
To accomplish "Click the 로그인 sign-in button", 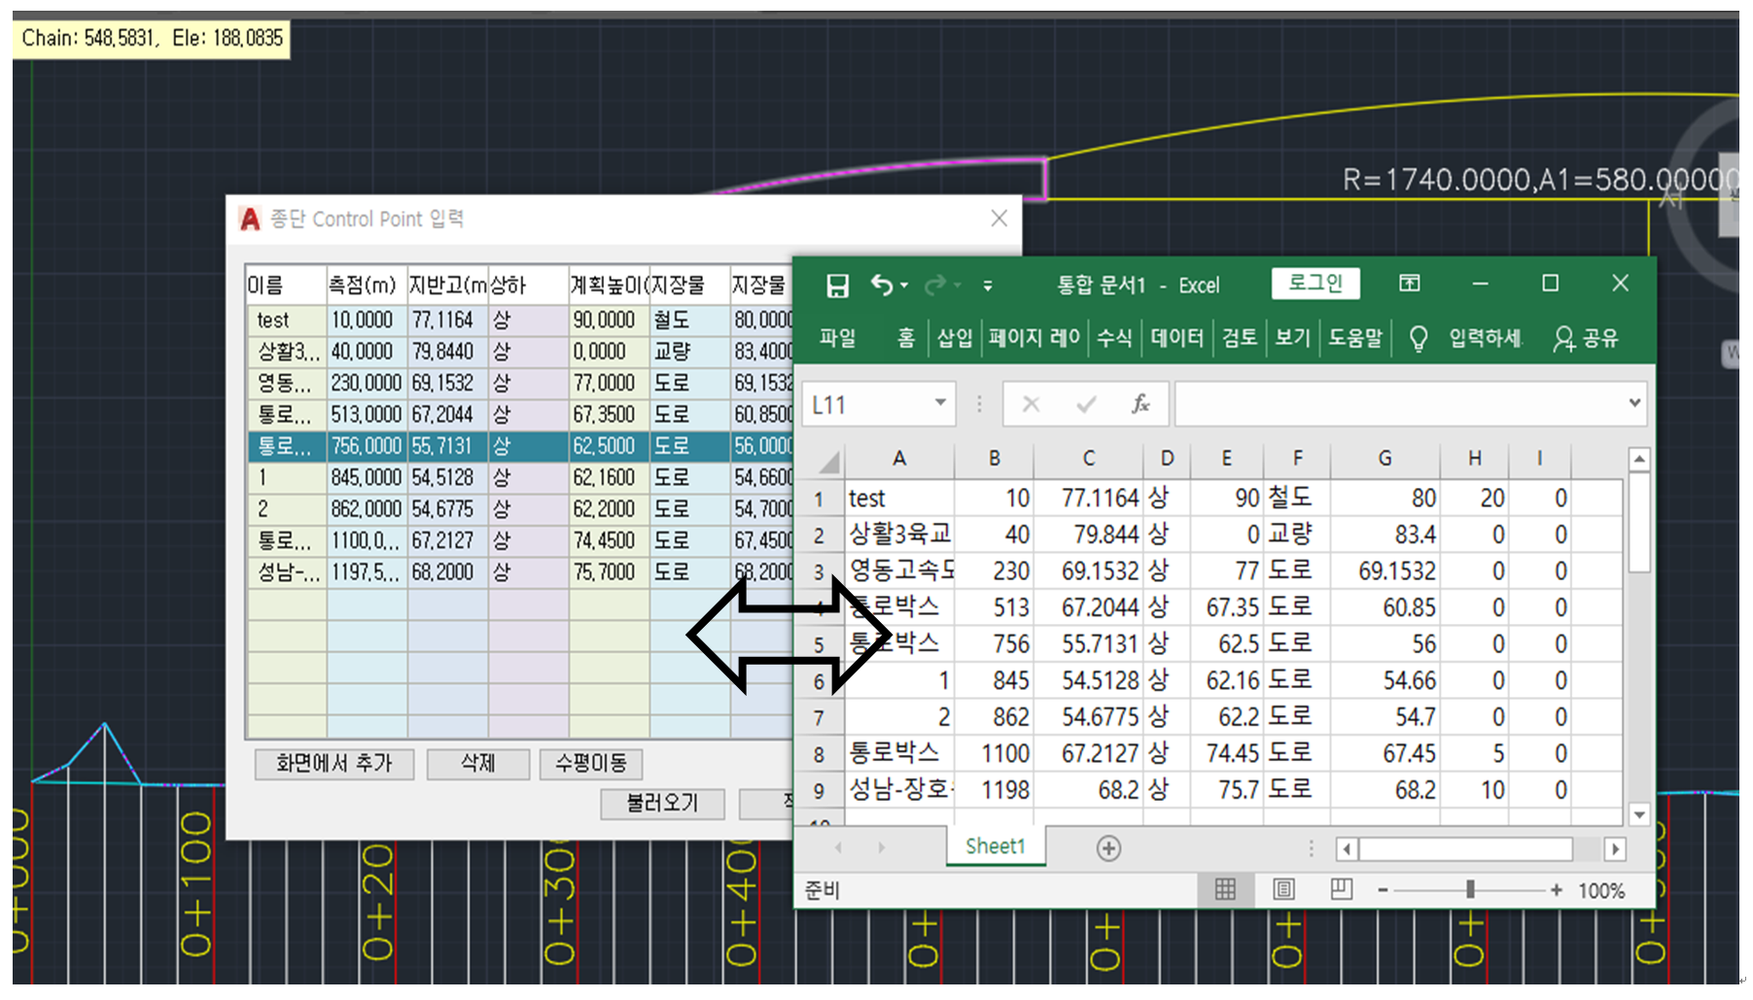I will click(1315, 283).
